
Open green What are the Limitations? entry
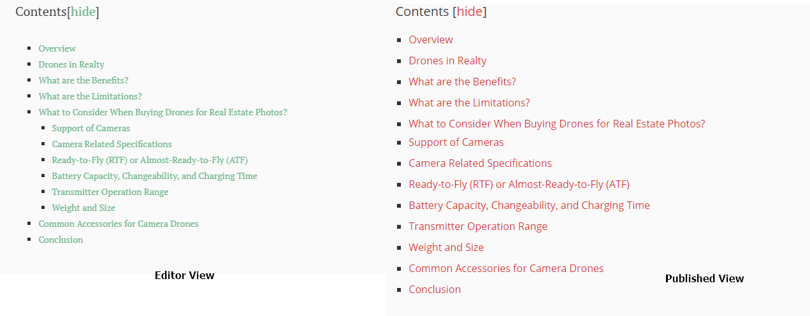90,96
